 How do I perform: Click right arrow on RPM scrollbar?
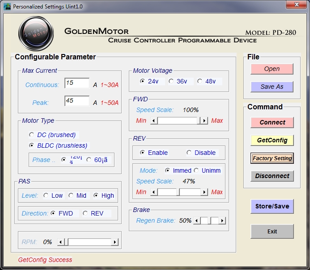115,242
